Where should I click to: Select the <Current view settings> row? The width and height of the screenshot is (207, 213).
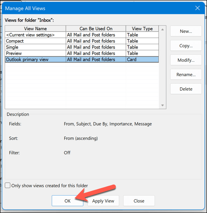point(82,35)
